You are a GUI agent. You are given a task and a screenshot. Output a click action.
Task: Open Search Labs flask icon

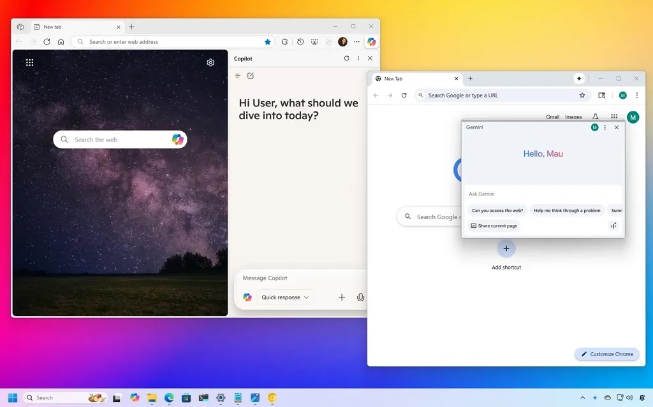click(x=596, y=117)
